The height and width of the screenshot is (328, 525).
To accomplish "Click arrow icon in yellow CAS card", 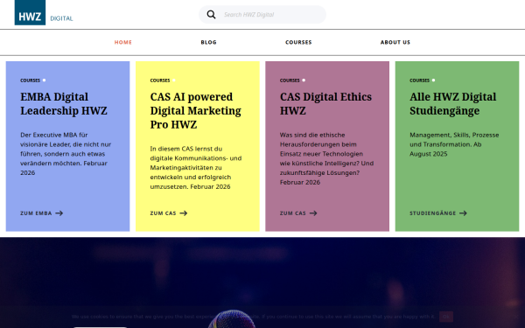I will click(184, 213).
